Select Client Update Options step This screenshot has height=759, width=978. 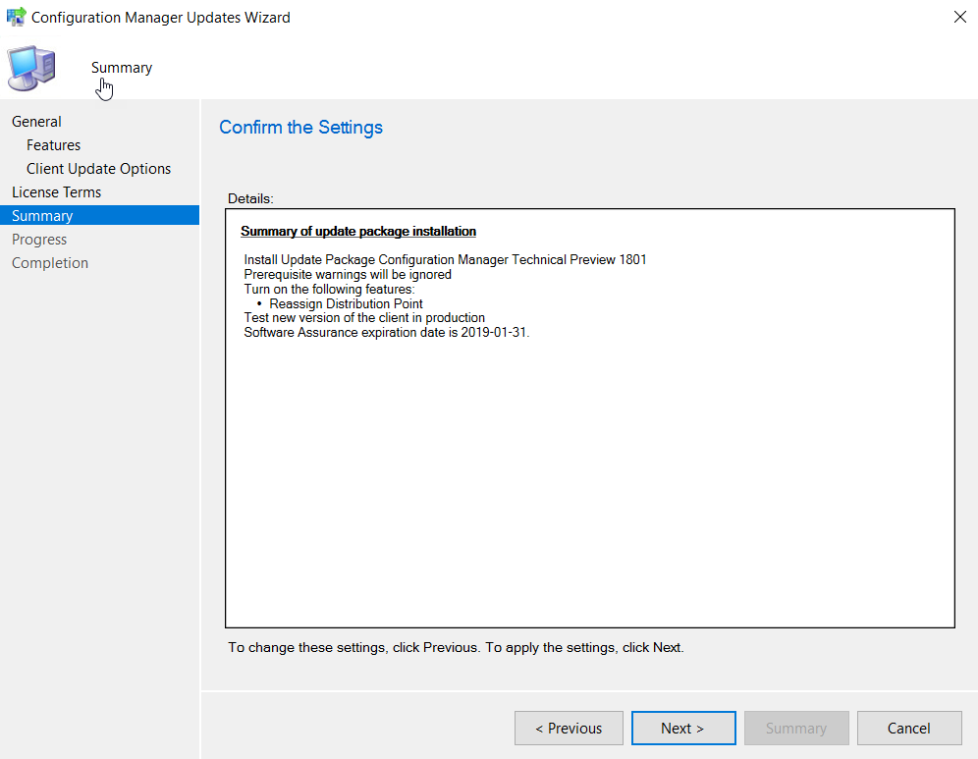[x=98, y=169]
